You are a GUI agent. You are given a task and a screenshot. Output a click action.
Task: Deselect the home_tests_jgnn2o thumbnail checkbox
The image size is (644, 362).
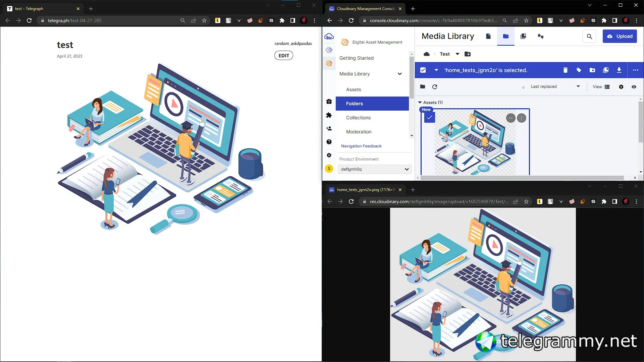click(x=430, y=118)
